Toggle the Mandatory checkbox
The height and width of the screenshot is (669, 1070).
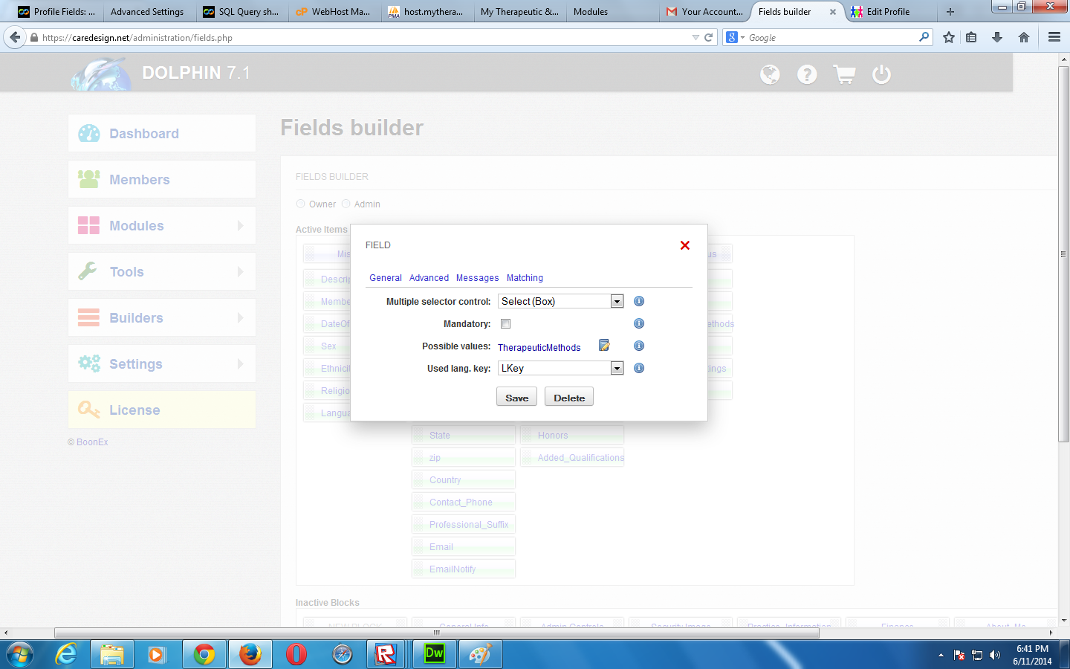(x=506, y=323)
